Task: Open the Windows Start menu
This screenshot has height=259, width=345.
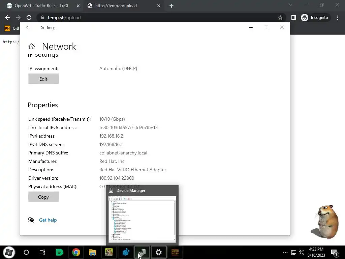Action: click(x=9, y=252)
